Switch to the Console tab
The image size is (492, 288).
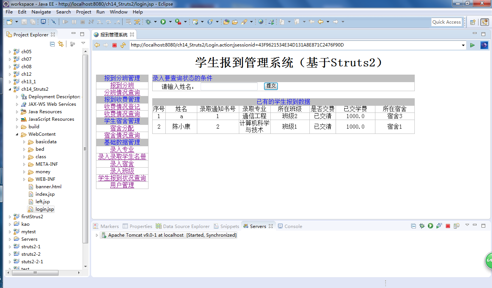290,226
